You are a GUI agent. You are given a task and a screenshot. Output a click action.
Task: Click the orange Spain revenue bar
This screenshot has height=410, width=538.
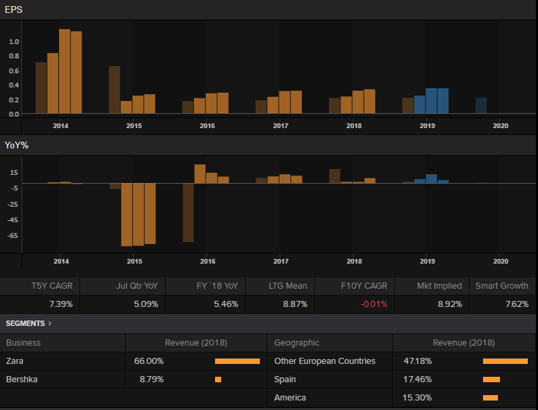(491, 380)
